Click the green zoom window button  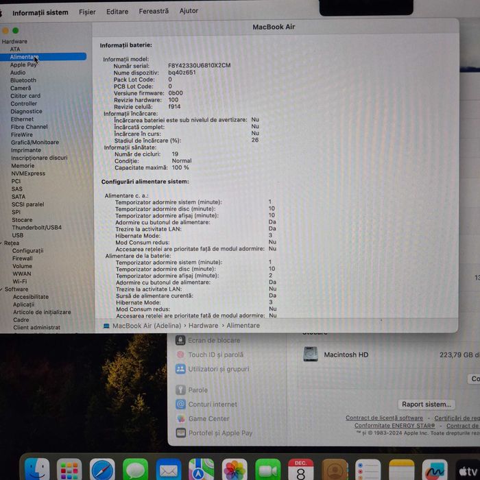pyautogui.click(x=15, y=30)
